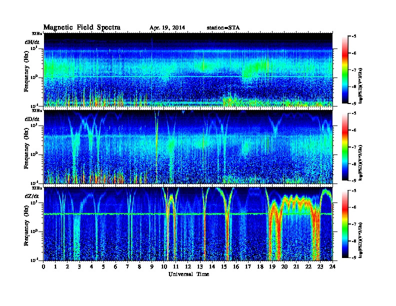Click the log(PSD) unit label beside dD/dt colorbar
The image size is (396, 306).
pos(361,163)
